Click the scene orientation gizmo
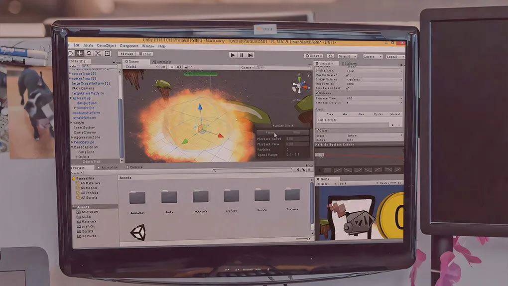This screenshot has height=286, width=508. tap(299, 85)
